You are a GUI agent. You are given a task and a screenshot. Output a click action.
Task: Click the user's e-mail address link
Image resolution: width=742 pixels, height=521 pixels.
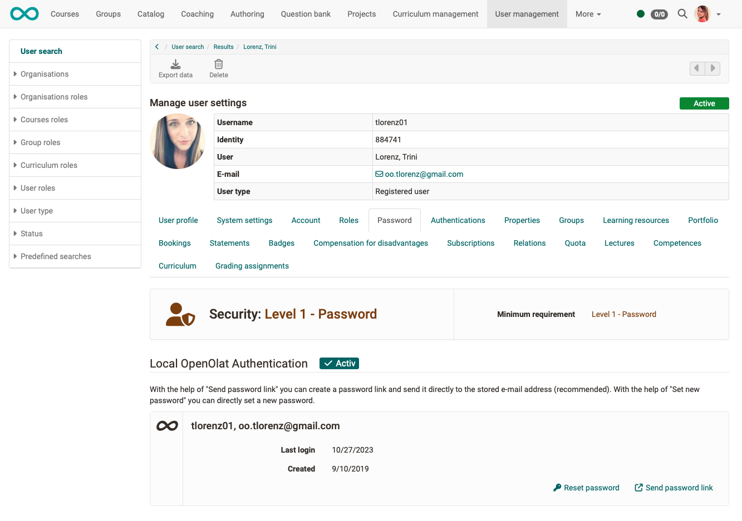424,174
